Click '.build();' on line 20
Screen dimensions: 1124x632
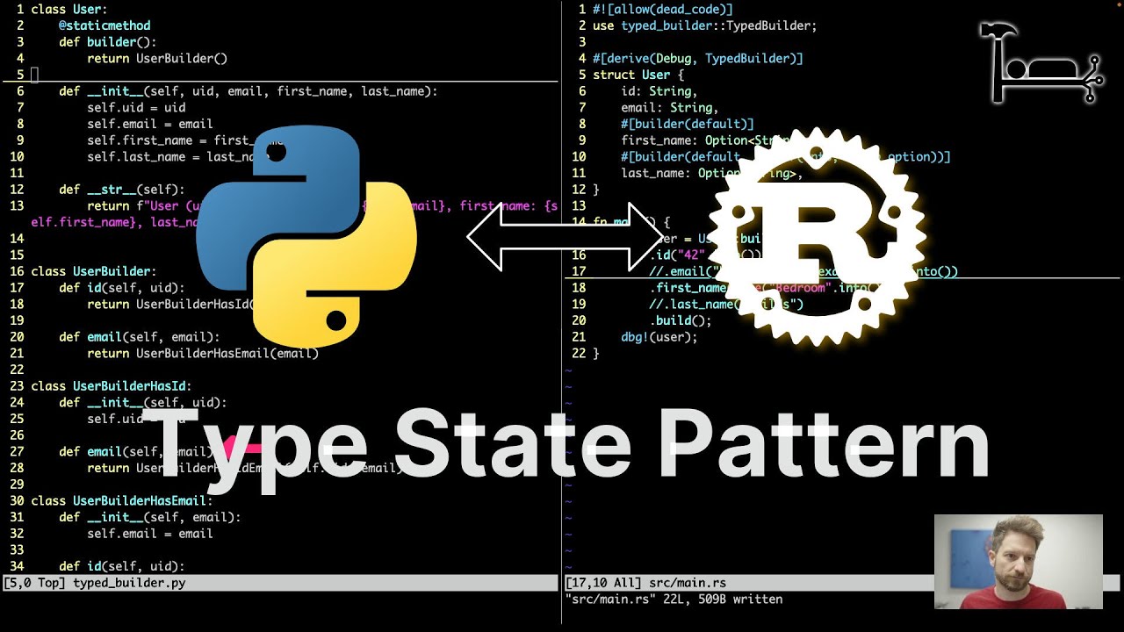681,320
